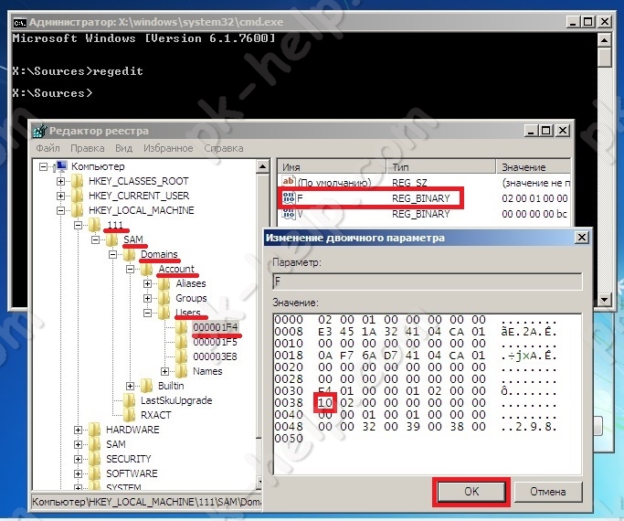Confirm the binary edit with OK
624x521 pixels.
click(471, 492)
